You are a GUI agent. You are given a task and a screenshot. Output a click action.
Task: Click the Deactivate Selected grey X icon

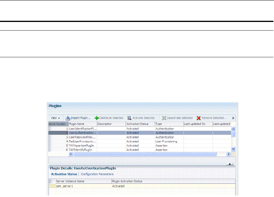(x=164, y=118)
